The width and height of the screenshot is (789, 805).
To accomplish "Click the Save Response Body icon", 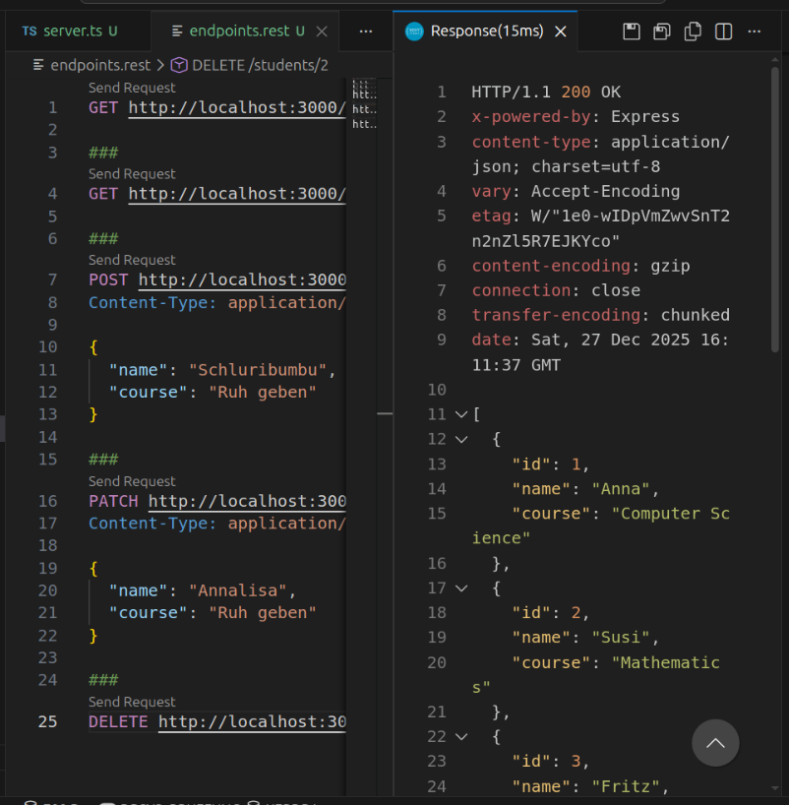I will click(x=662, y=31).
